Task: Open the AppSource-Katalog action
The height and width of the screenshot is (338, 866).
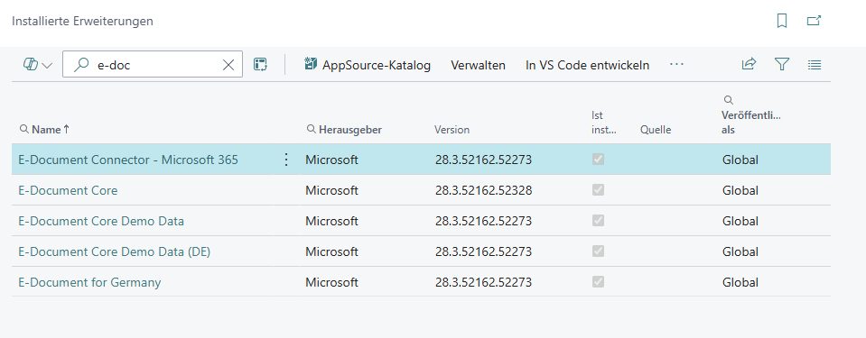Action: [368, 65]
